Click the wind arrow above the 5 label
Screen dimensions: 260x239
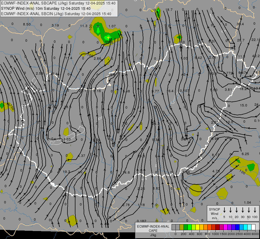224,210
